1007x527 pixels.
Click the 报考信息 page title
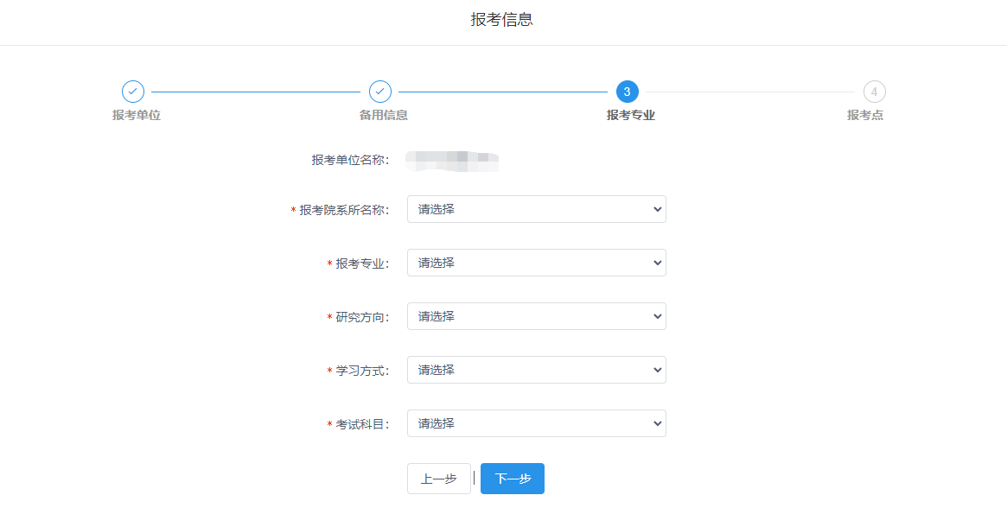click(502, 20)
